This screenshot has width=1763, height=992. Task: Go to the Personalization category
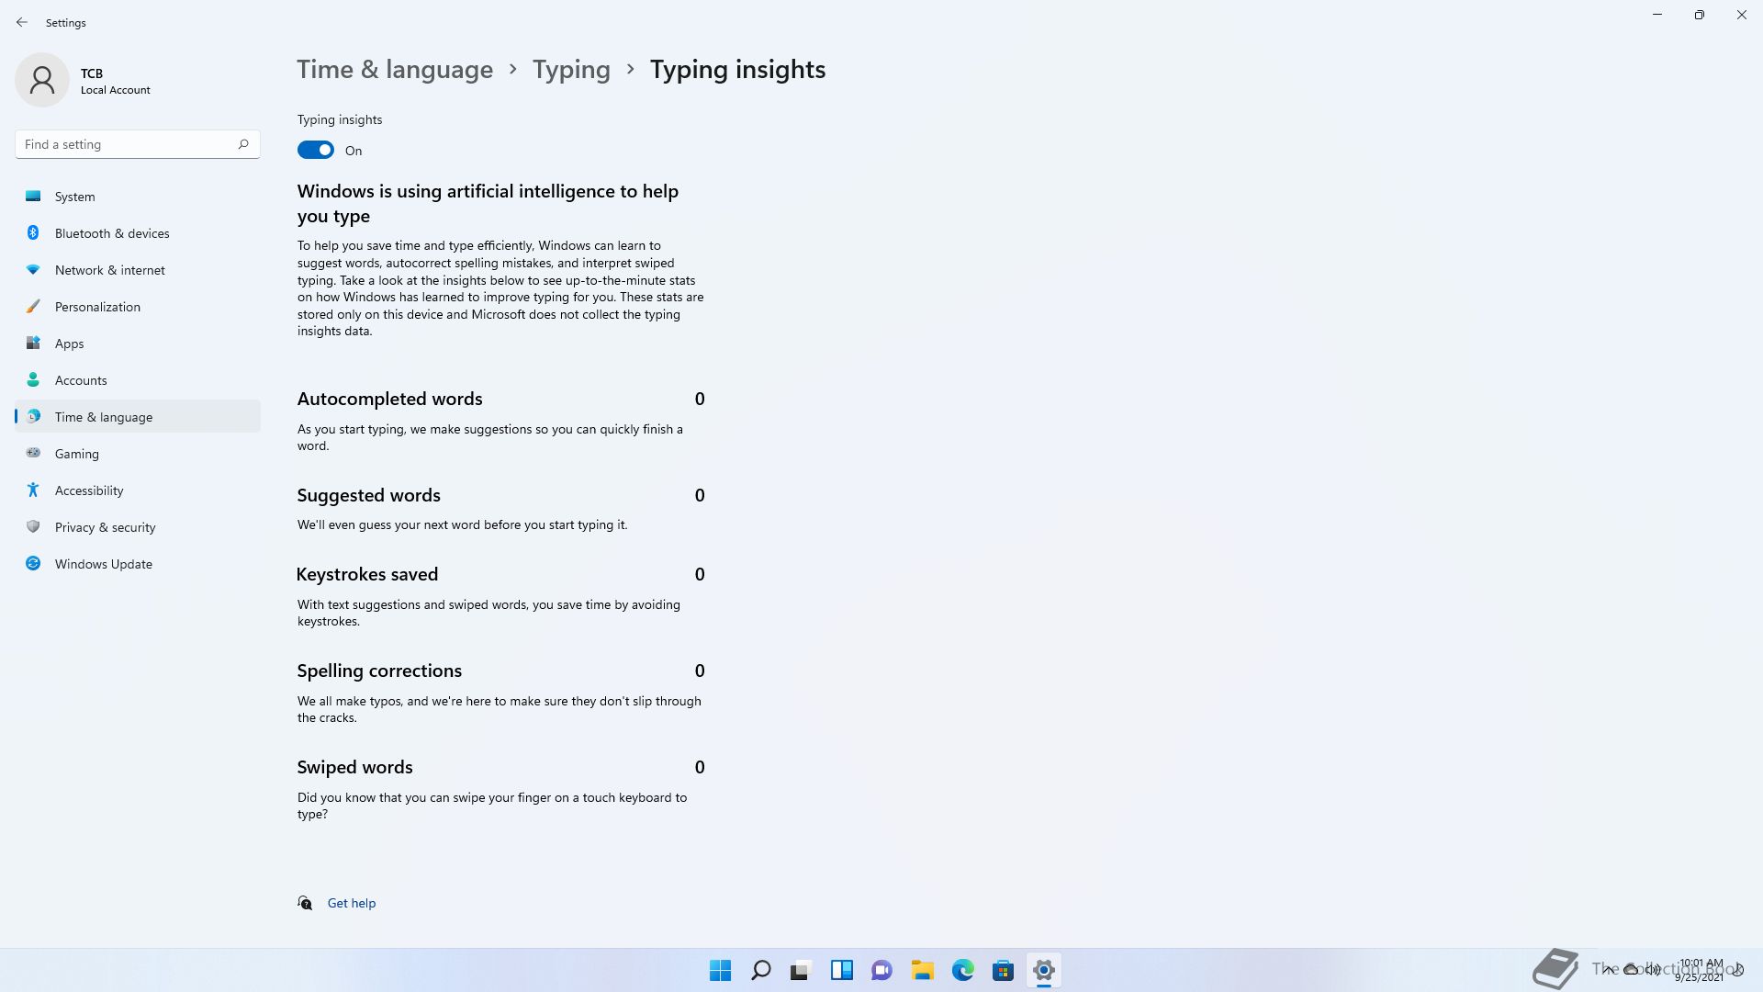(138, 307)
